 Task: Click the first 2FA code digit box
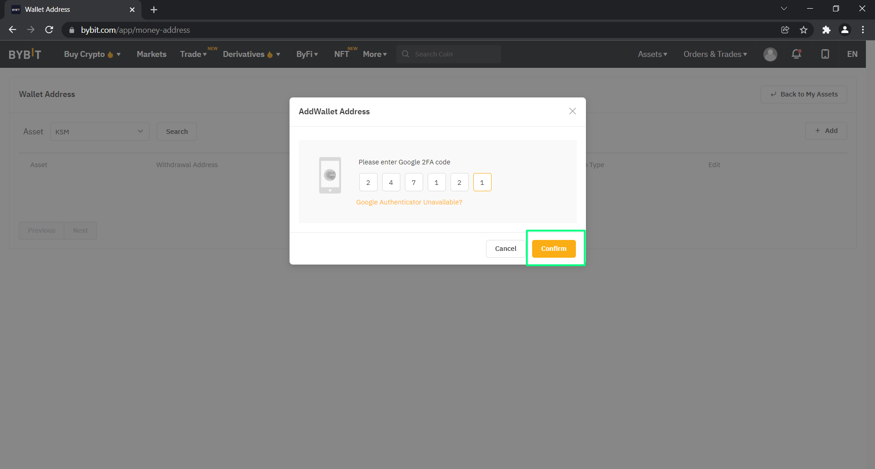coord(368,183)
